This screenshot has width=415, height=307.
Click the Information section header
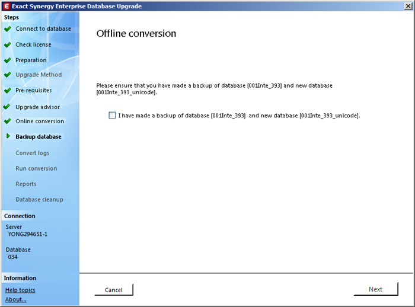pos(20,278)
